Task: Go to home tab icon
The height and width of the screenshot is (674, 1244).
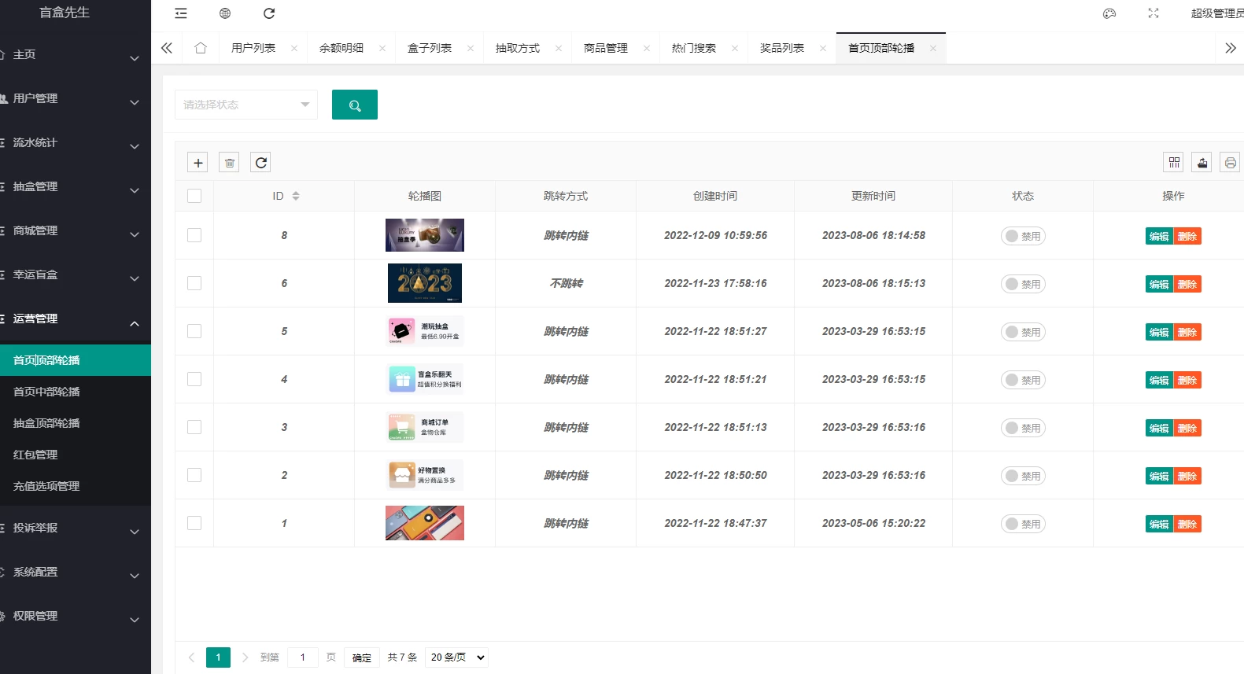Action: (201, 48)
